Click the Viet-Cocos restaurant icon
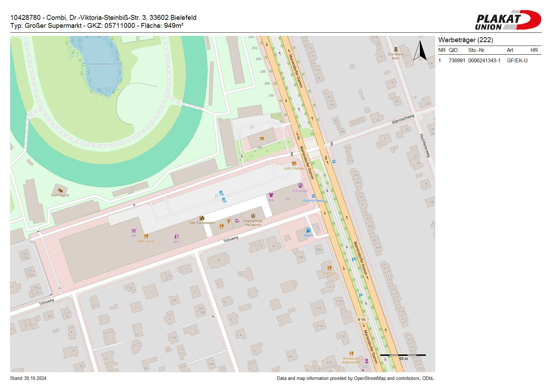This screenshot has width=553, height=391. pos(146,236)
